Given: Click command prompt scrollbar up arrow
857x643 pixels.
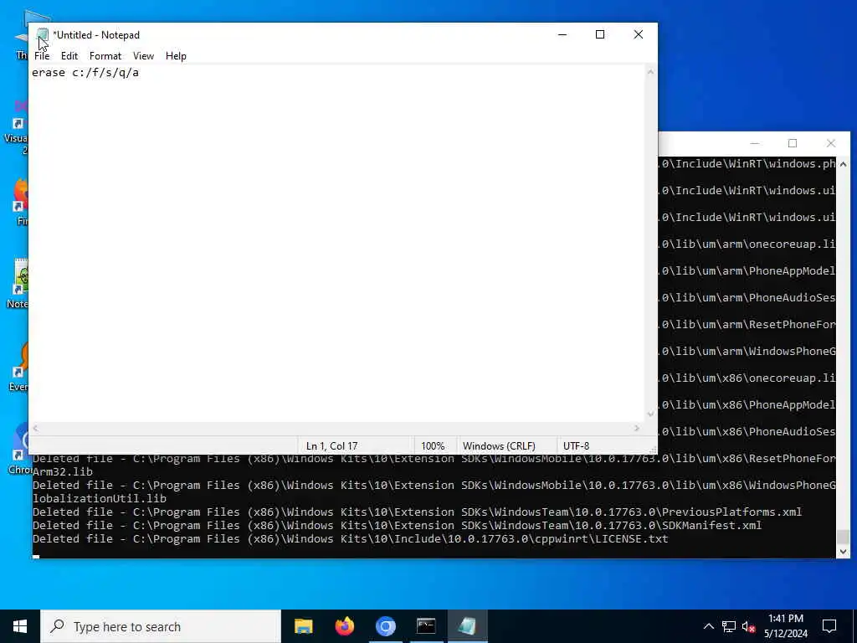Looking at the screenshot, I should tap(843, 164).
